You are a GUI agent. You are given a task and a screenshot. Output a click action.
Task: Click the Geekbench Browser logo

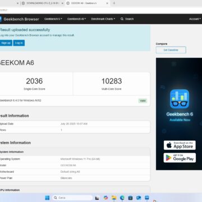[1, 19]
